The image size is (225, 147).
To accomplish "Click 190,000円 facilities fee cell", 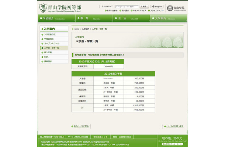I will point(139,92).
